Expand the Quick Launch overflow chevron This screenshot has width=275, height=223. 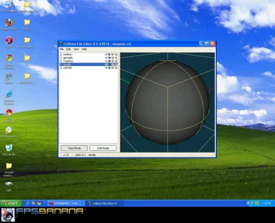click(x=45, y=202)
